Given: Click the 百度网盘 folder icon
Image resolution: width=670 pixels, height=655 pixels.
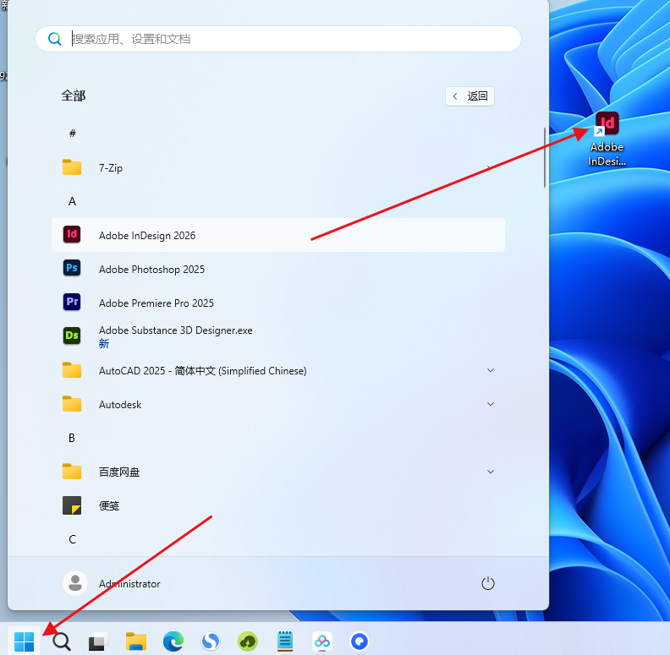Looking at the screenshot, I should pos(72,472).
